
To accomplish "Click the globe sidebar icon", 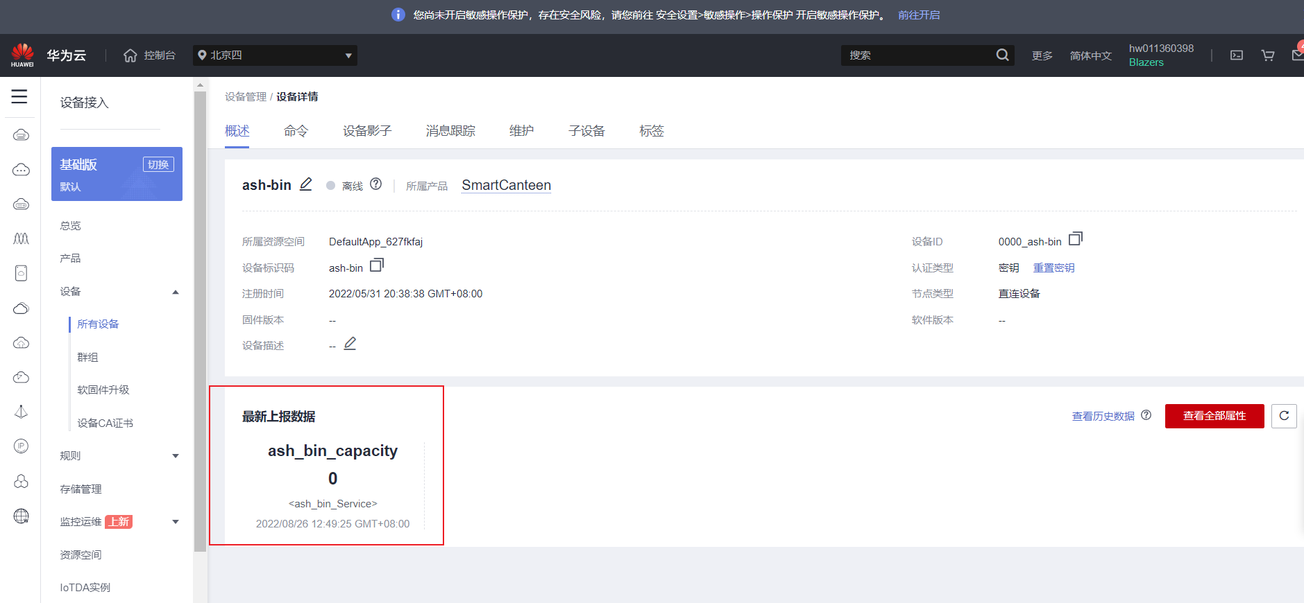I will coord(21,516).
